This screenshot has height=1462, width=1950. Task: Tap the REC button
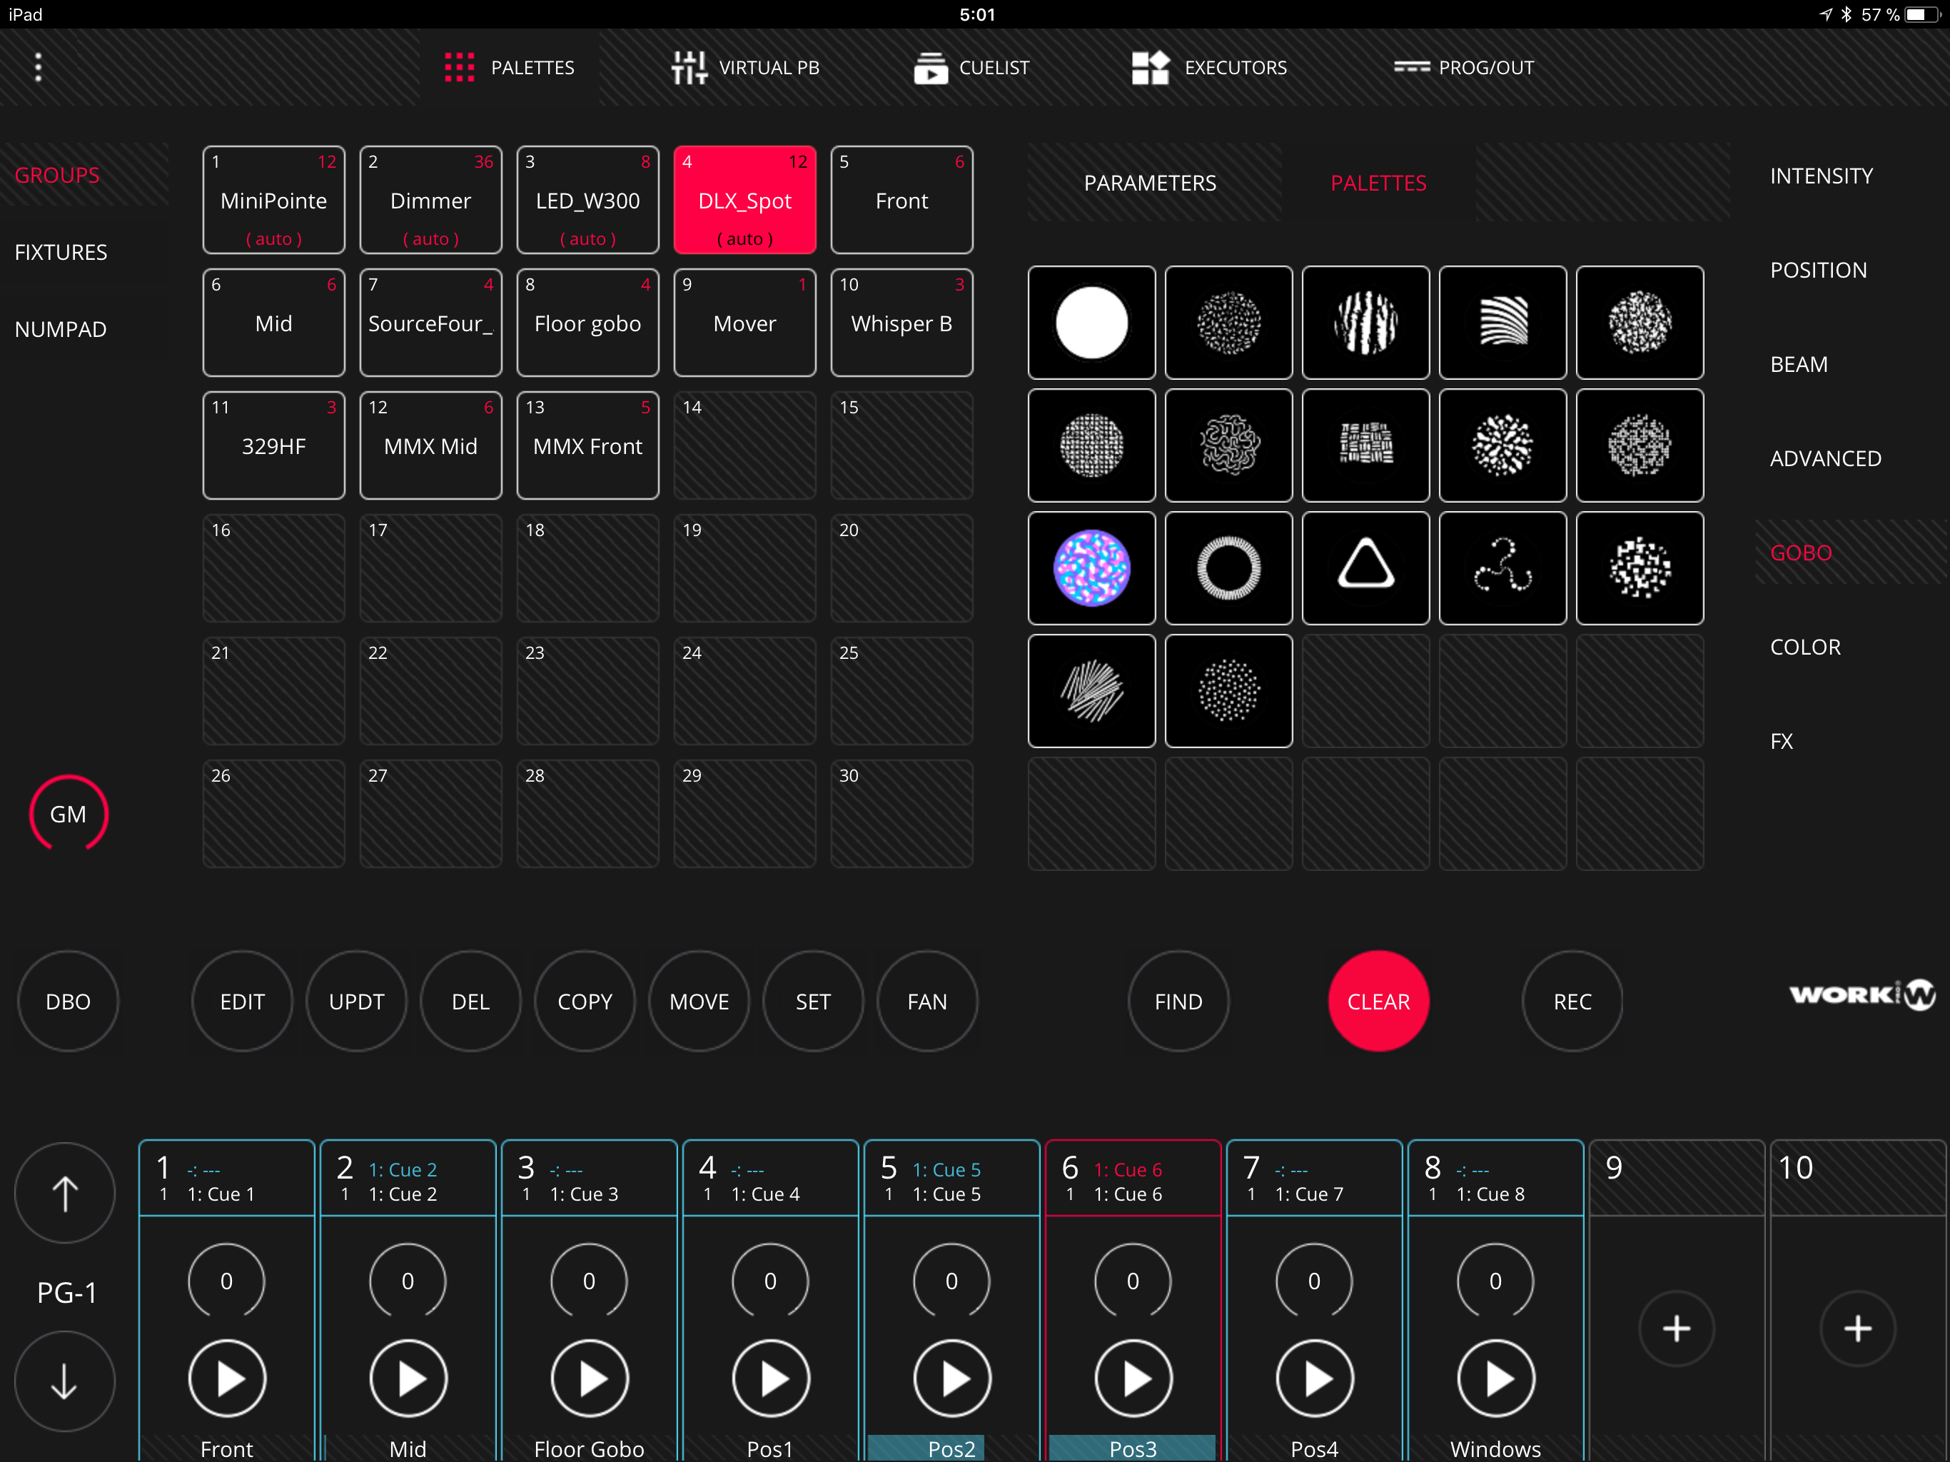1572,1001
